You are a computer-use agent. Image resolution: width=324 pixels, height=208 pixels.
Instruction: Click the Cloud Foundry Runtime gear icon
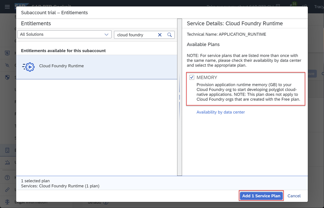coord(28,67)
